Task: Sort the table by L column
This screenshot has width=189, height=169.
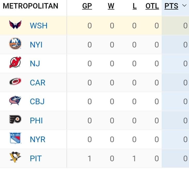Action: (135, 6)
